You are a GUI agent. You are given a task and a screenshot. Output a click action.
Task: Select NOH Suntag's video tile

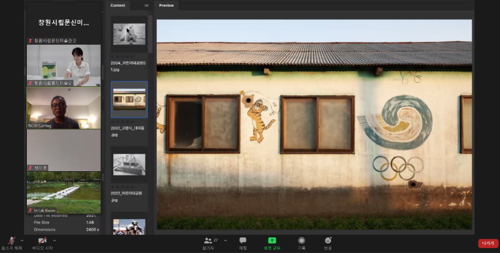(64, 108)
